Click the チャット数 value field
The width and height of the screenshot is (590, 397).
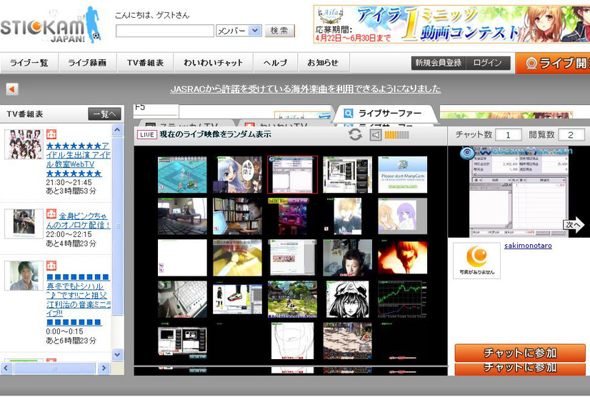(x=509, y=135)
